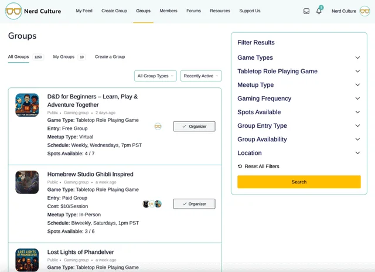Open the messages inbox icon
Viewport: 375px width, 272px height.
[306, 11]
